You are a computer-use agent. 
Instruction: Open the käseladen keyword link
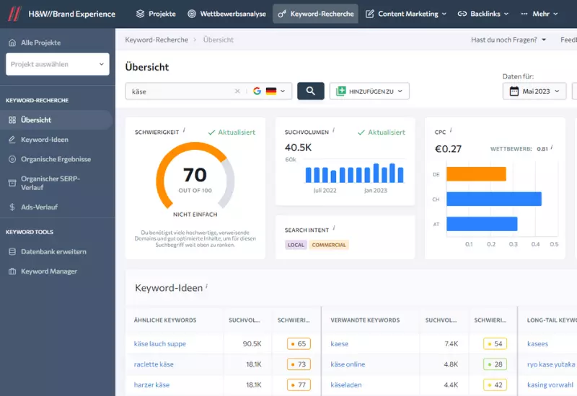346,385
